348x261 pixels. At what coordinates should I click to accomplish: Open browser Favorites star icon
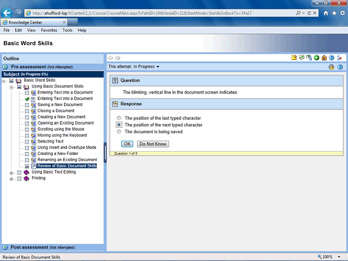[x=334, y=13]
